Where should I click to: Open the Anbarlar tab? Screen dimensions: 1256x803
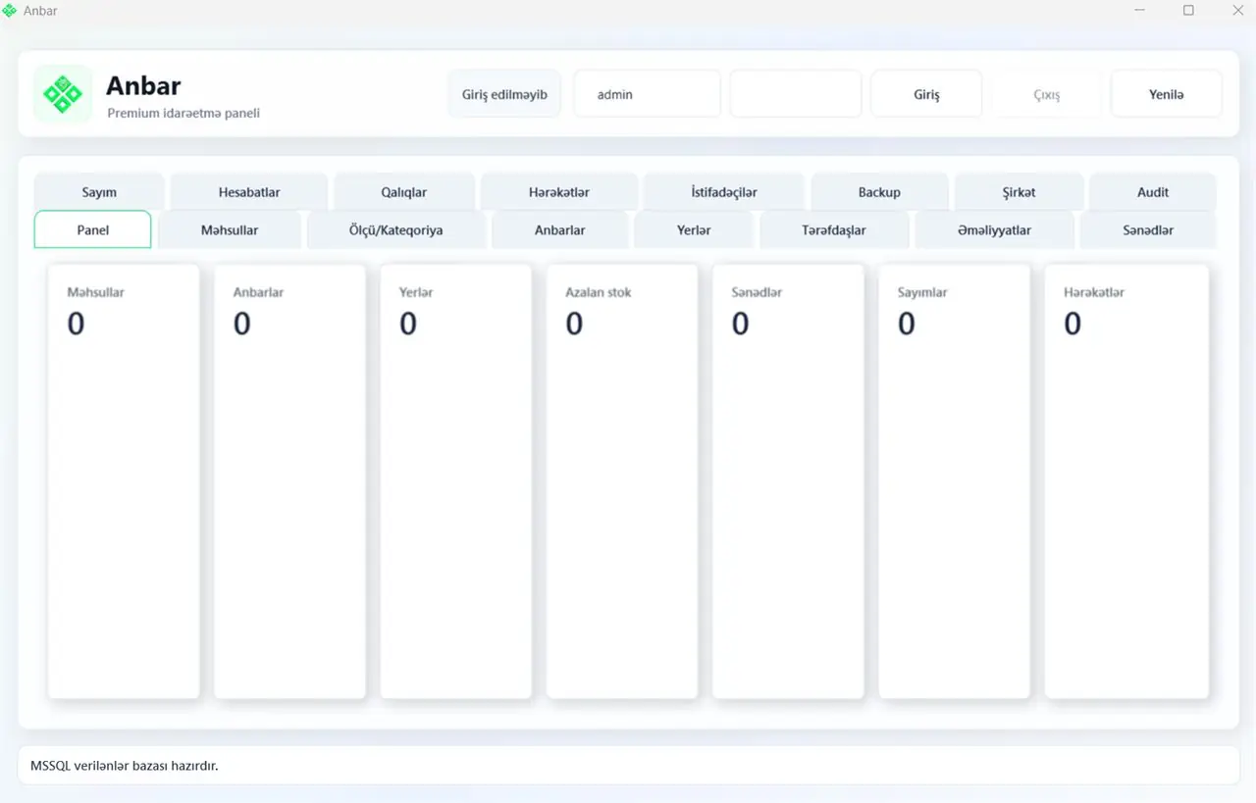[x=560, y=229]
